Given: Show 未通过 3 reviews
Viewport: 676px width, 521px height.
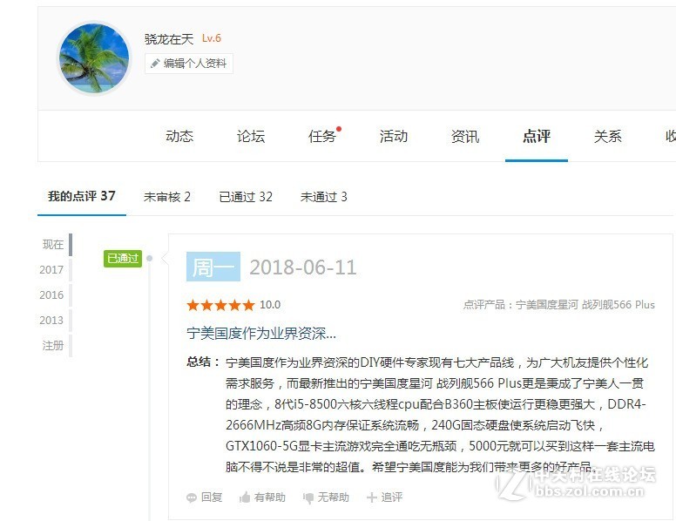Looking at the screenshot, I should (x=323, y=197).
